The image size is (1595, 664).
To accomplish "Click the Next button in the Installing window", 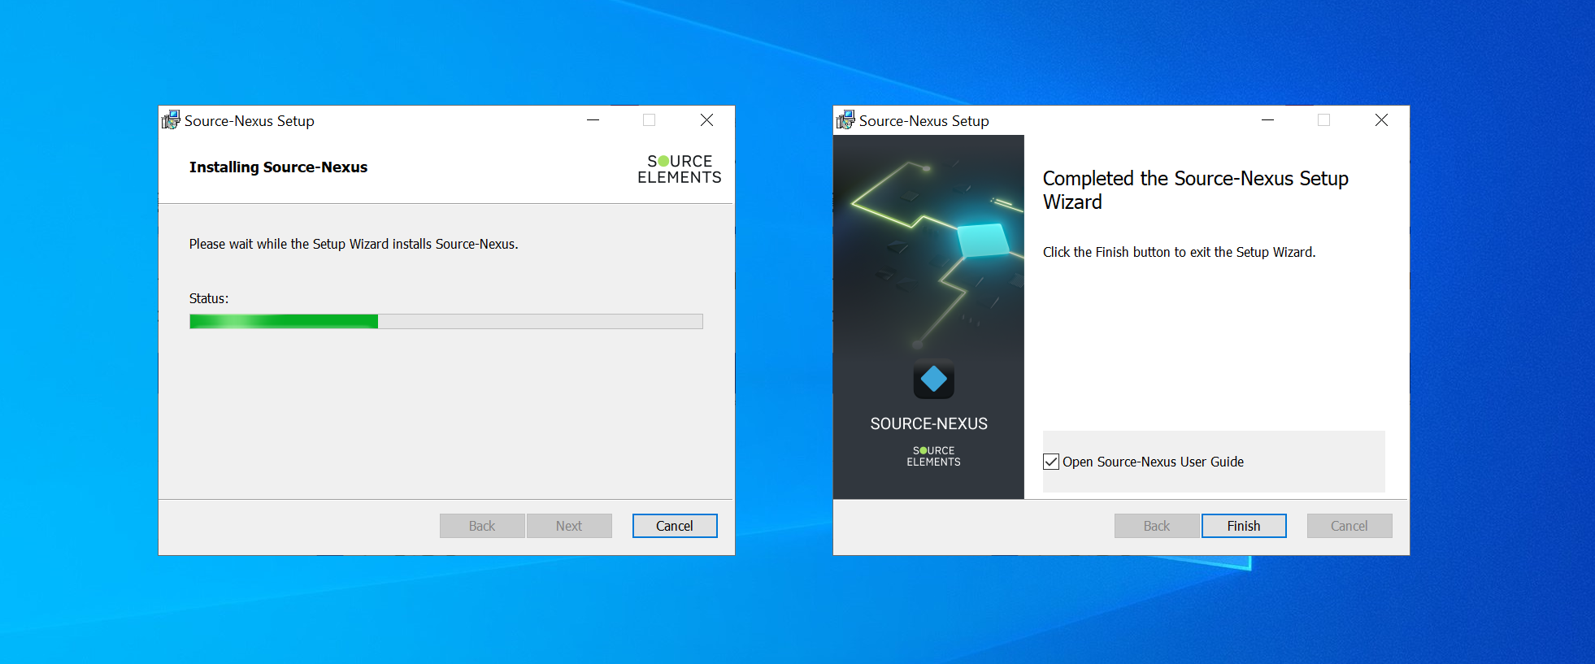I will [x=569, y=526].
